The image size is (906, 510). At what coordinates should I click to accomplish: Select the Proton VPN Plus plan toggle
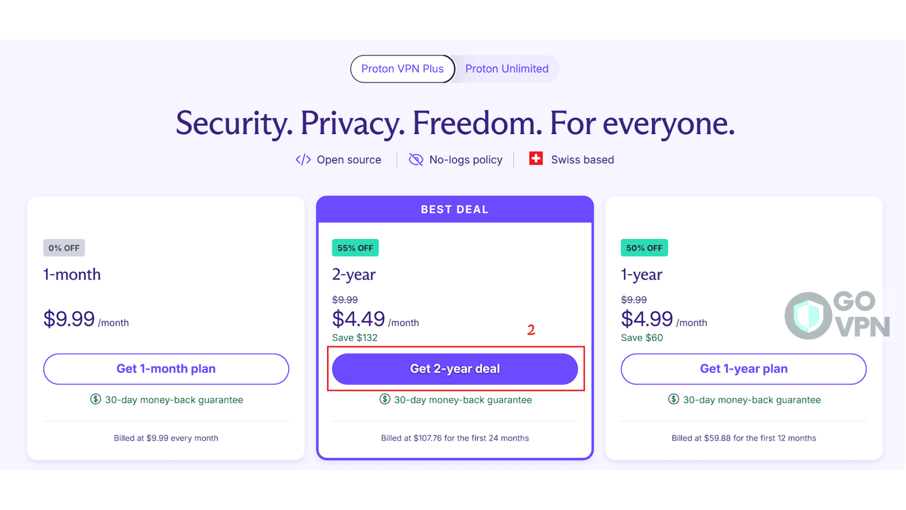point(403,68)
